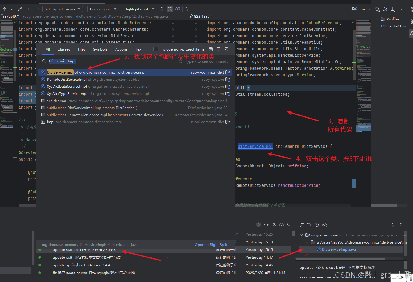413x282 pixels.
Task: Select RemoteDictServiceImpl search result
Action: [135, 79]
